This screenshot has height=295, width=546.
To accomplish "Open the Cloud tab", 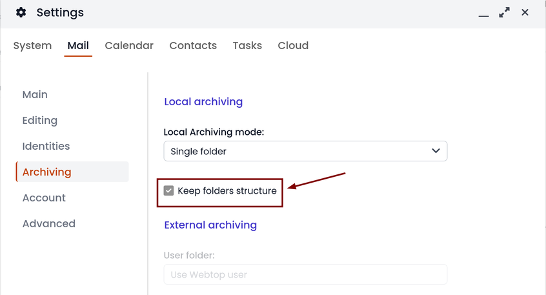I will coord(293,46).
